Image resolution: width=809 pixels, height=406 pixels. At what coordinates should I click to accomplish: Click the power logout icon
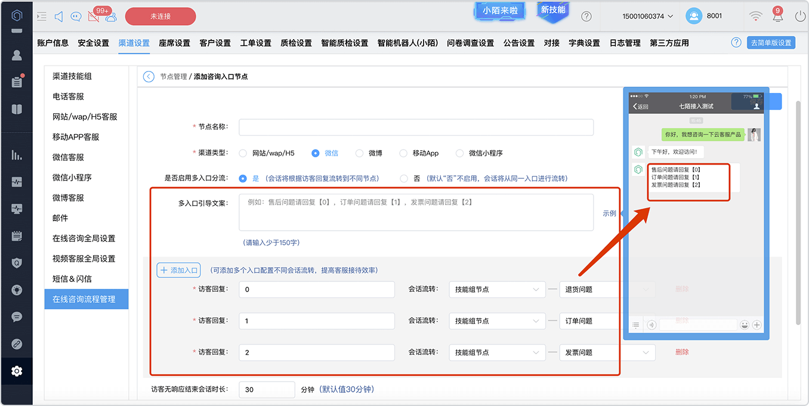[800, 16]
